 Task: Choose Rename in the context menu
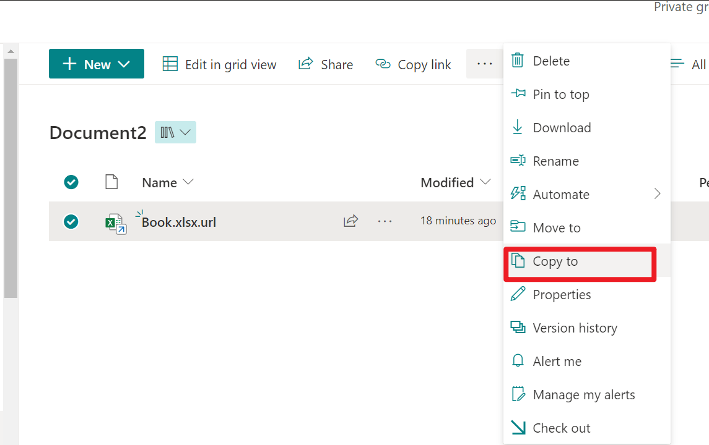click(x=587, y=161)
